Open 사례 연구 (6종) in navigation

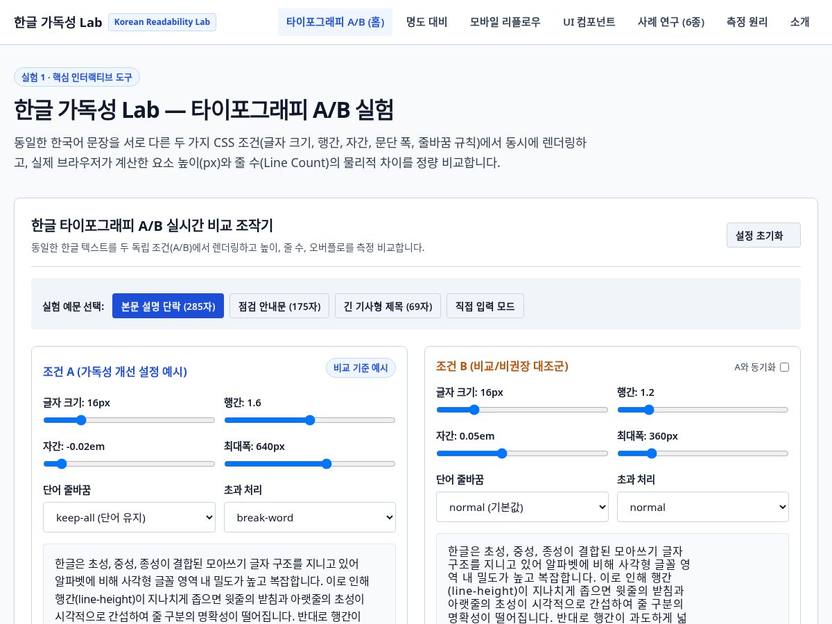670,22
